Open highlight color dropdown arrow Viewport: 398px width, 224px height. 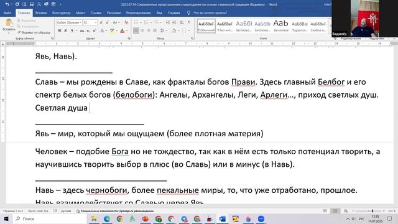[x=117, y=30]
